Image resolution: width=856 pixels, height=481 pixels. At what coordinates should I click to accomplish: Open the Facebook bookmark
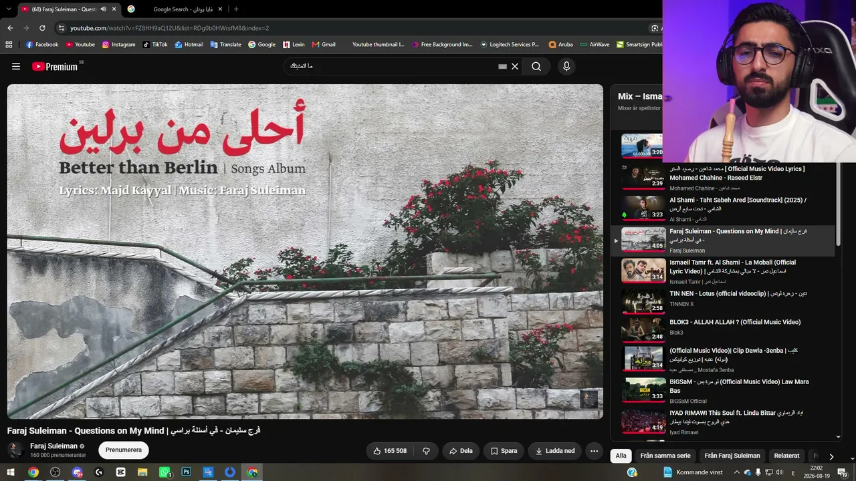coord(42,45)
